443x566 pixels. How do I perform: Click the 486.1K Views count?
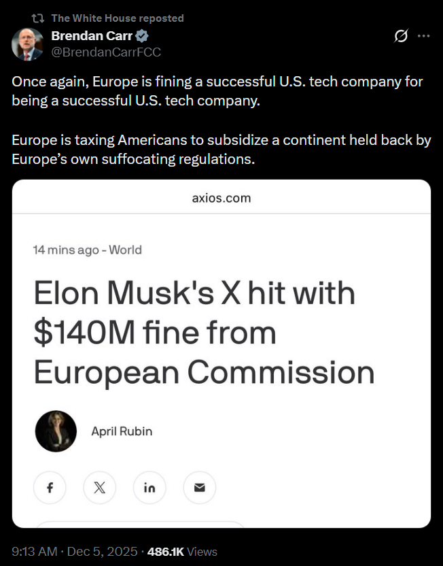tap(182, 551)
